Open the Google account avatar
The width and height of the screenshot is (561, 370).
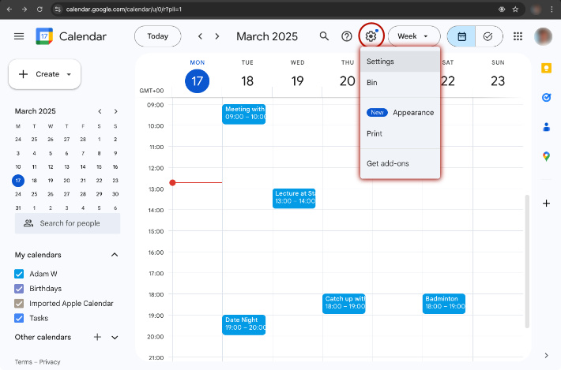click(543, 36)
